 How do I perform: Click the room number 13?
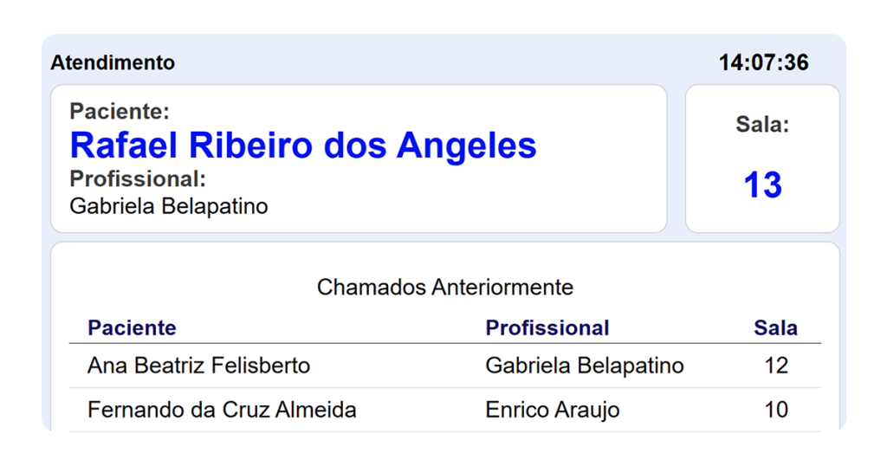coord(762,185)
